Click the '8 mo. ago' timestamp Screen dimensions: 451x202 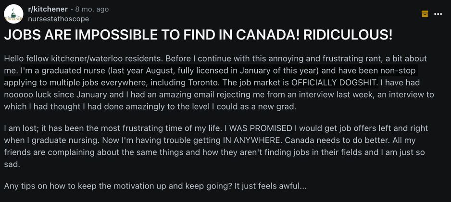tap(92, 9)
